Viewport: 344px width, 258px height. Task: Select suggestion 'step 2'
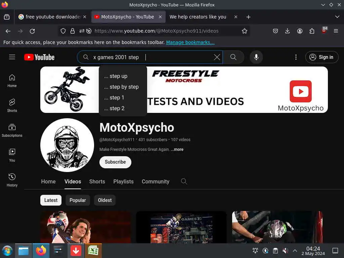point(123,109)
